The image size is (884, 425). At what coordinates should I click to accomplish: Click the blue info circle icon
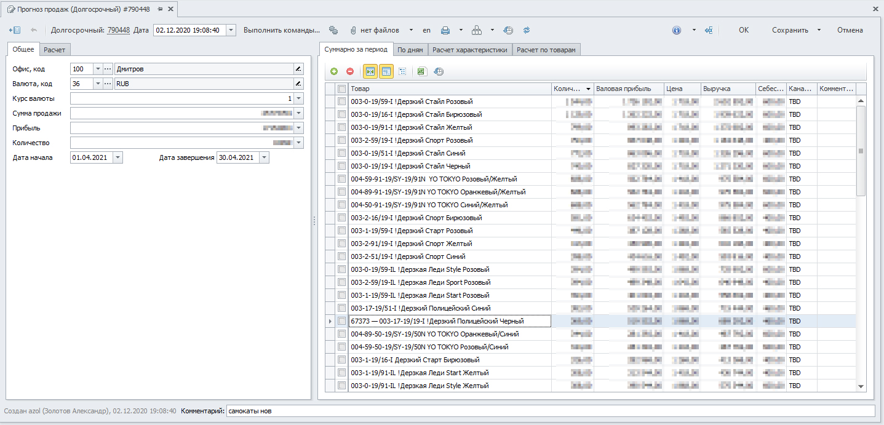point(677,30)
